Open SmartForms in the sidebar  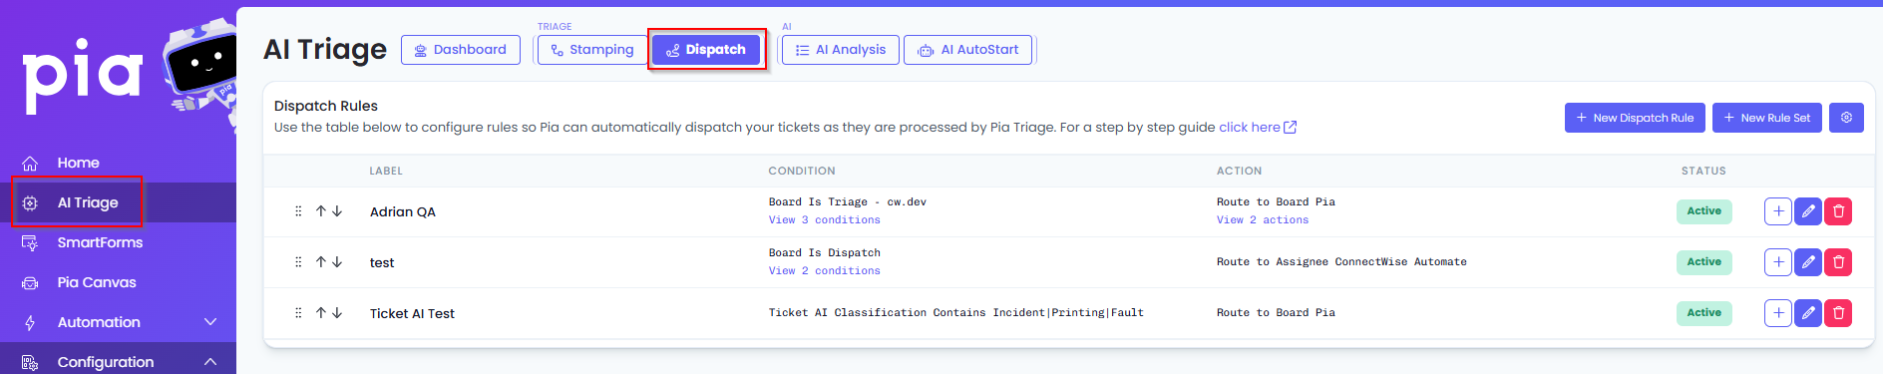coord(100,242)
